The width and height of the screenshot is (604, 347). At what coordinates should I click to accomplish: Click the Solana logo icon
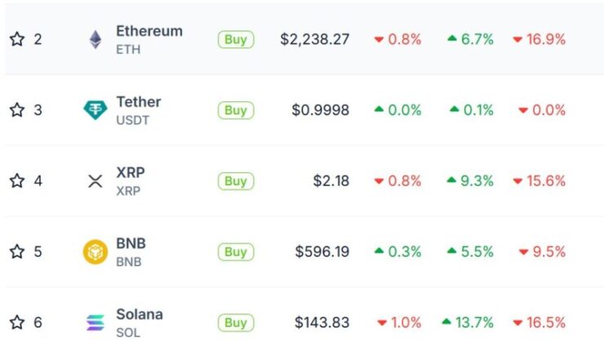[x=95, y=323]
